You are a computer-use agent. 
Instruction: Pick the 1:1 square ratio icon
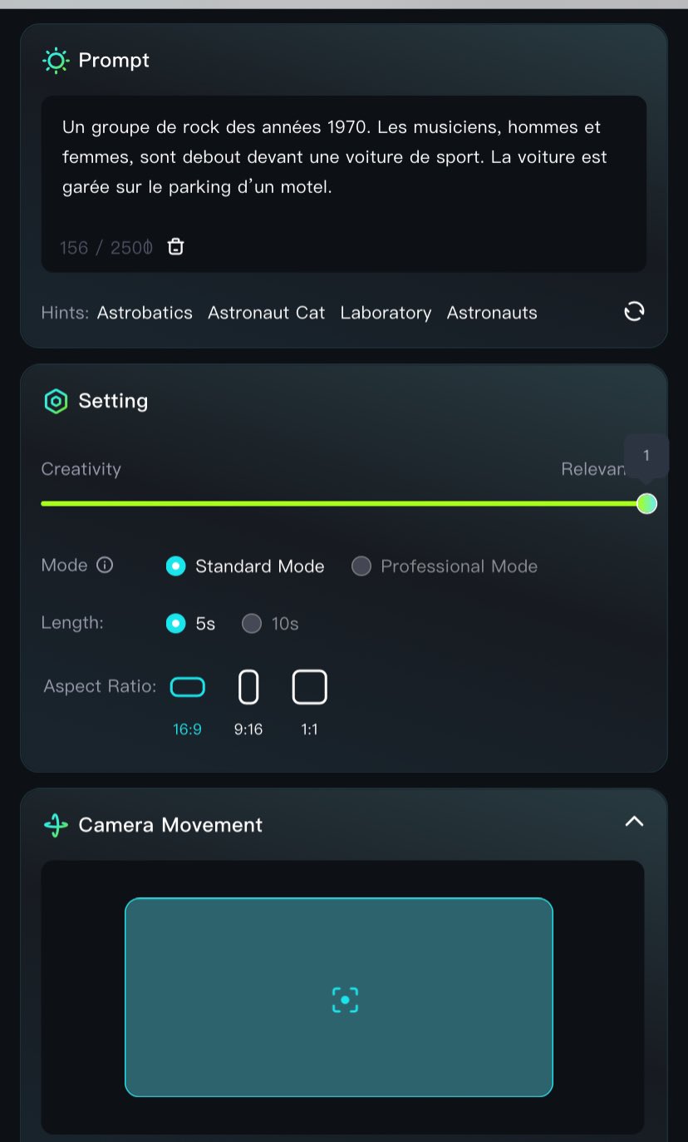(x=309, y=688)
